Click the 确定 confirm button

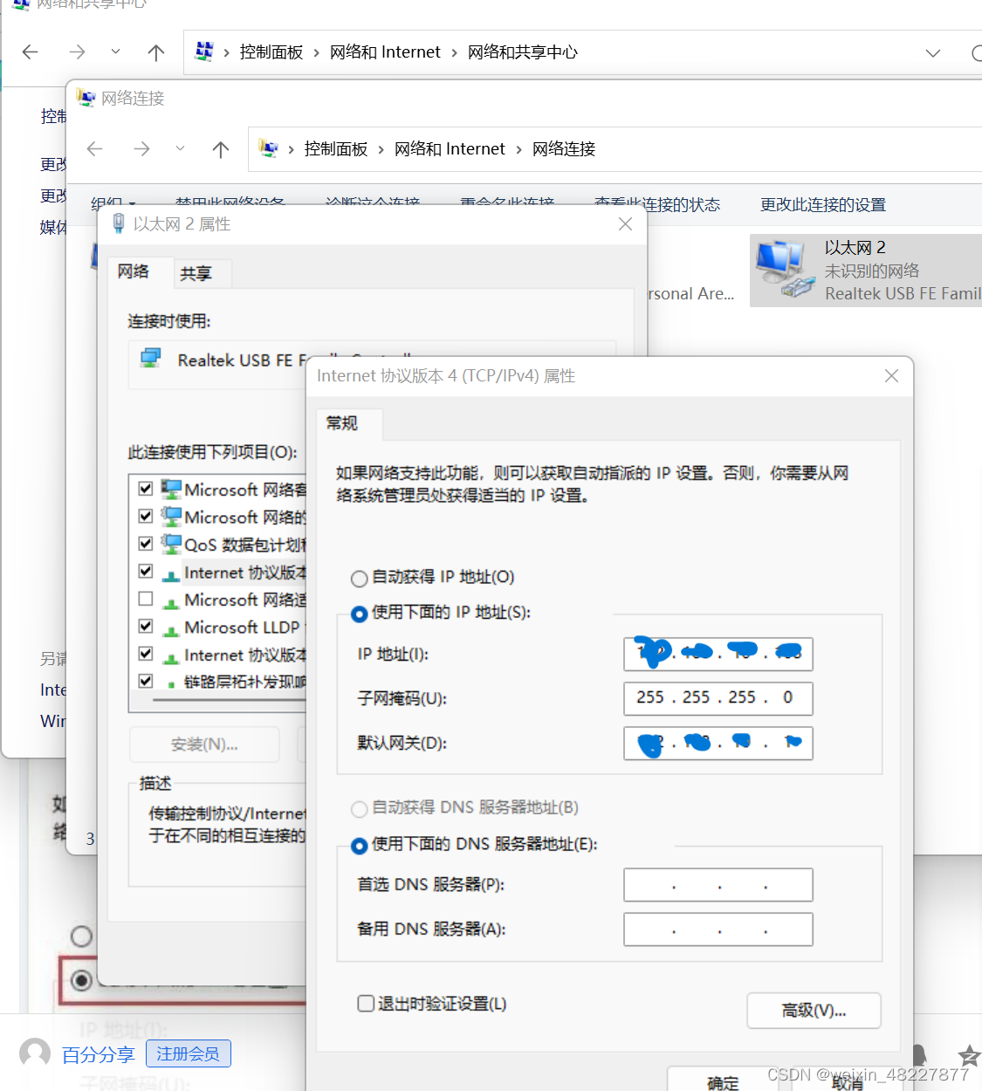(x=723, y=1082)
